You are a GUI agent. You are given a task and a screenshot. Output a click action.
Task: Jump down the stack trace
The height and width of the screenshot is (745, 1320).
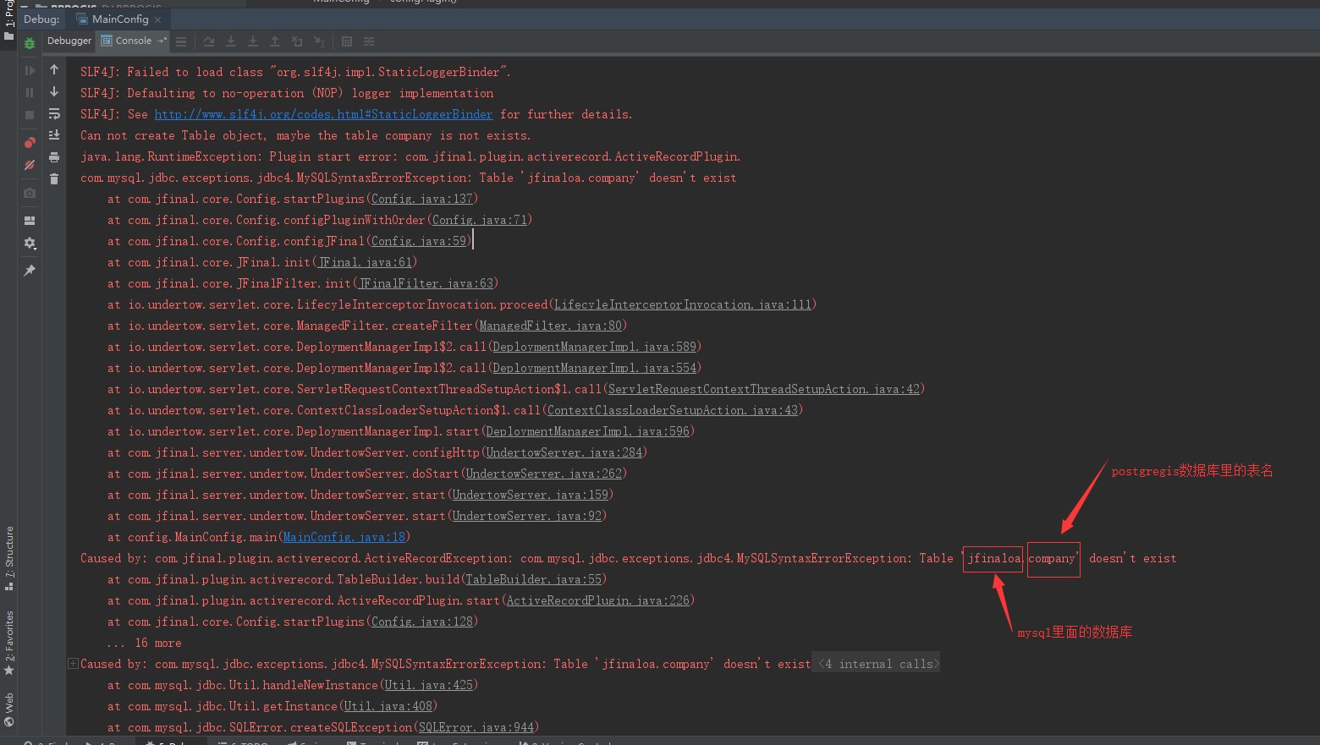tap(54, 91)
